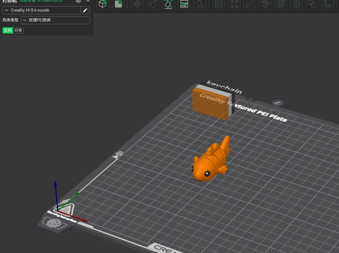
Task: Select the lay-on-face tilted square tool
Action: [199, 4]
